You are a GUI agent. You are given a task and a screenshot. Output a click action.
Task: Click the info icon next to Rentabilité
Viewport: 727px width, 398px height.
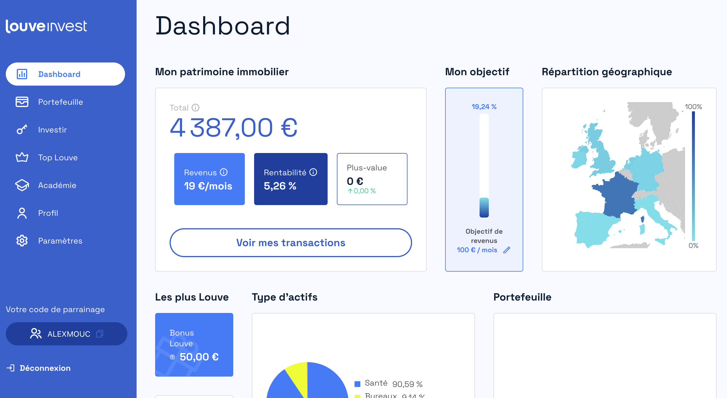pos(313,172)
